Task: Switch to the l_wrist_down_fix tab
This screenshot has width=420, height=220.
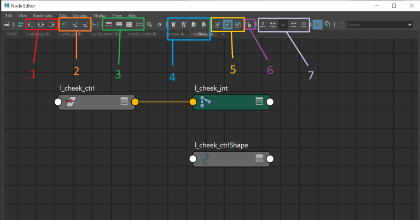Action: point(105,34)
